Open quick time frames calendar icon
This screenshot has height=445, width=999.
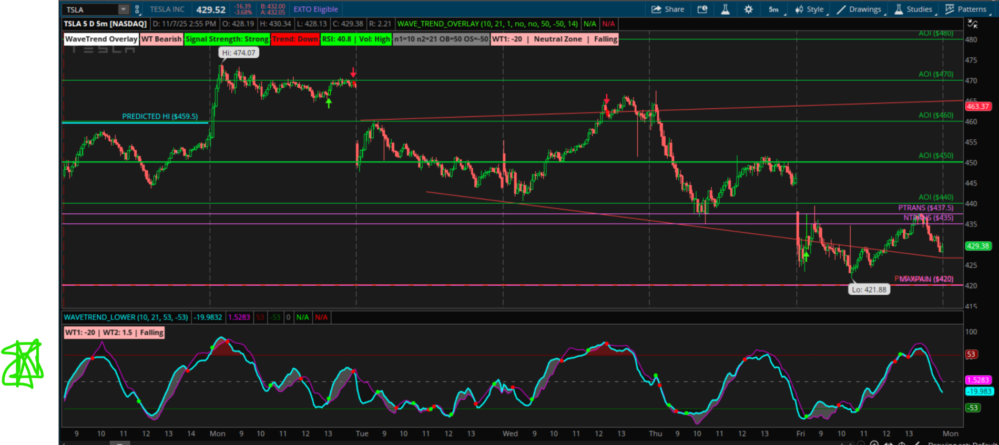(x=702, y=9)
